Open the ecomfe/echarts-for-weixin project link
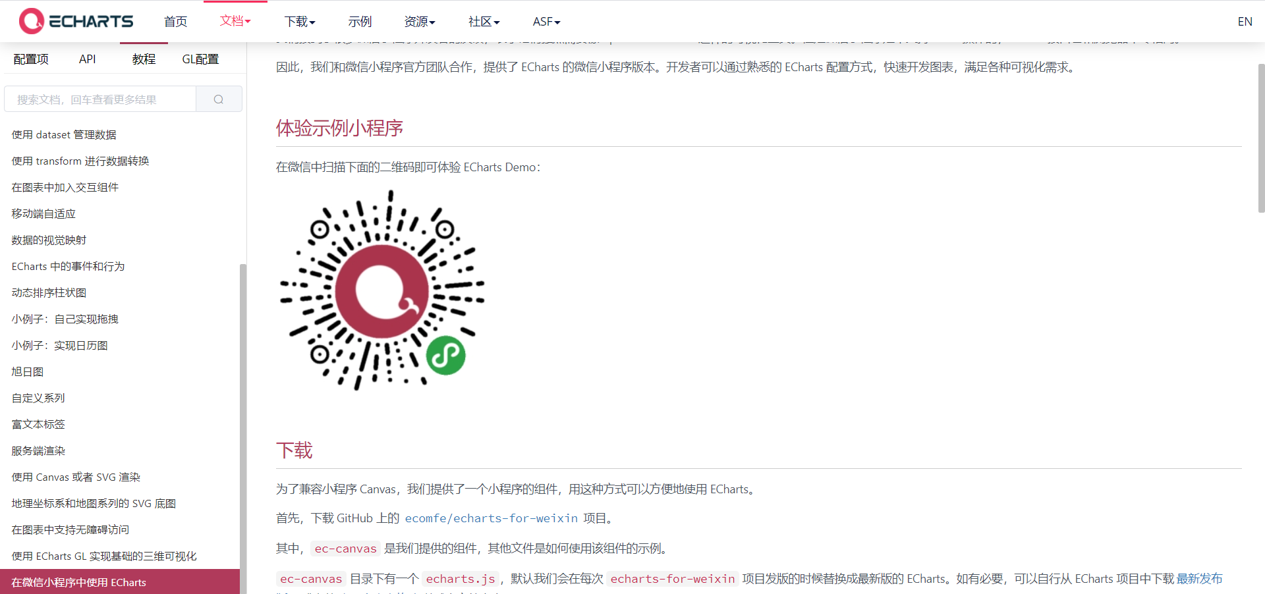 [492, 518]
